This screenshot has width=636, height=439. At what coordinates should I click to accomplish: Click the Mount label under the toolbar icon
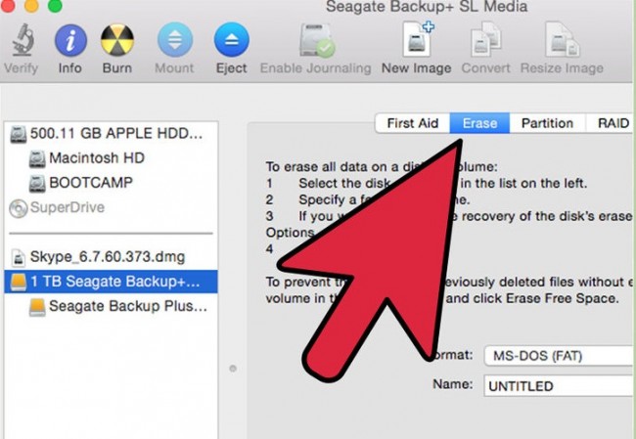tap(174, 68)
